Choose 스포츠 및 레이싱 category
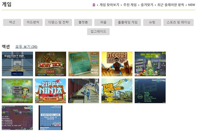Image resolution: width=197 pixels, height=132 pixels. coord(178,22)
